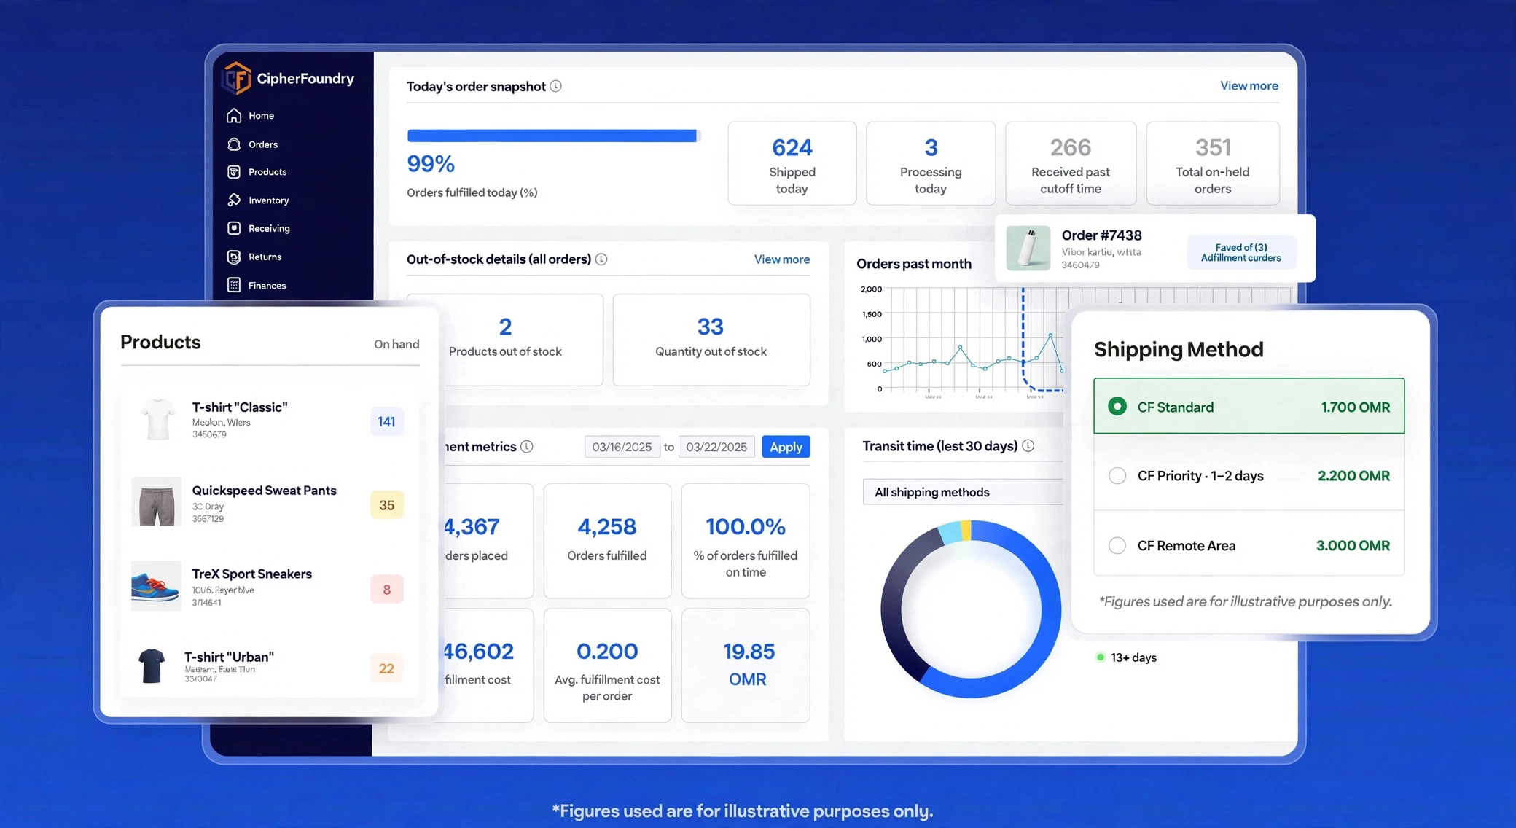This screenshot has width=1516, height=828.
Task: Open the Quickspeed Sweat Pants thumbnail
Action: [x=156, y=502]
